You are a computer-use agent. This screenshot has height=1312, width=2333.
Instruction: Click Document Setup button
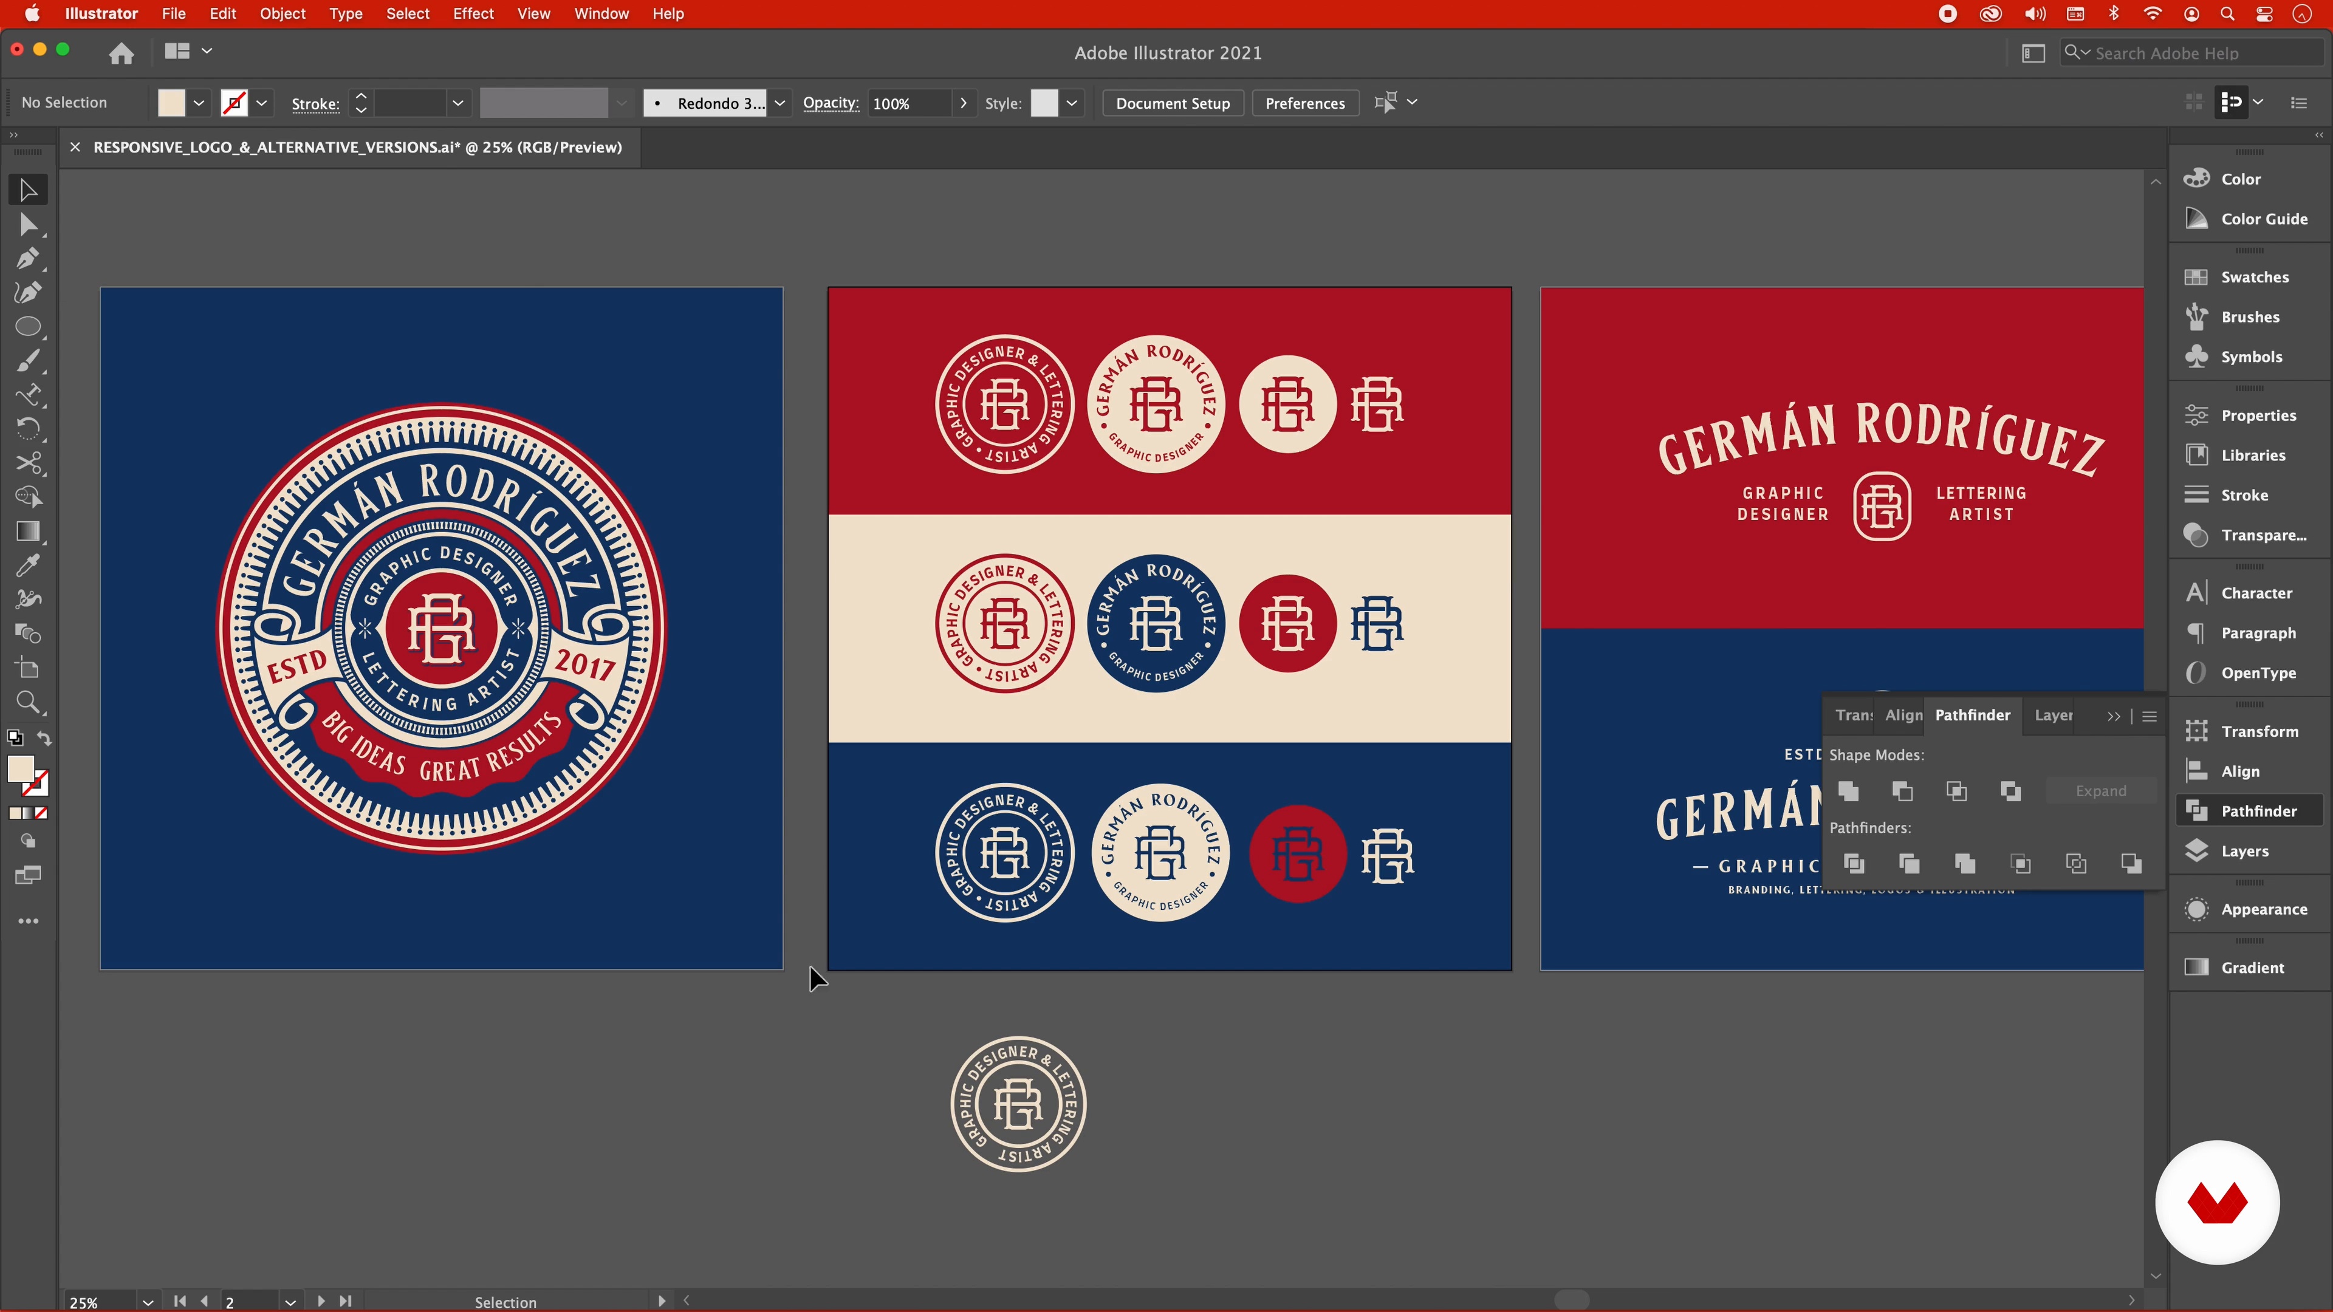pos(1173,103)
